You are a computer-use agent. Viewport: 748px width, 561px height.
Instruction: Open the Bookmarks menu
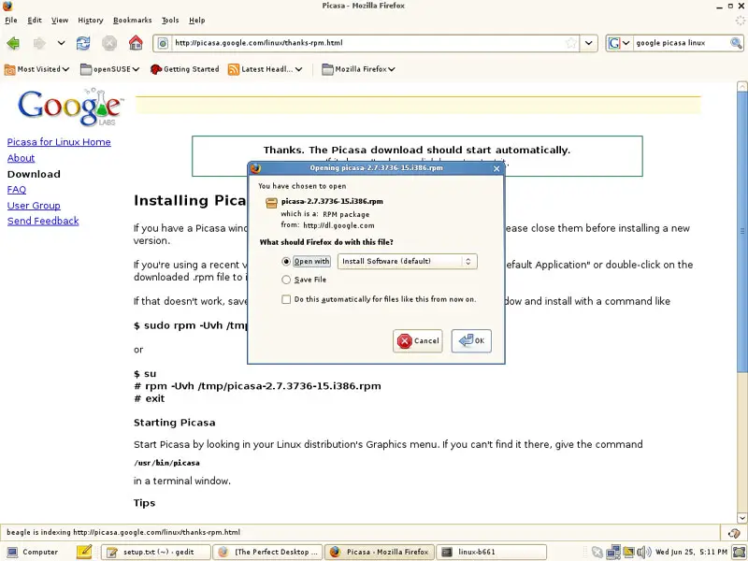coord(132,20)
